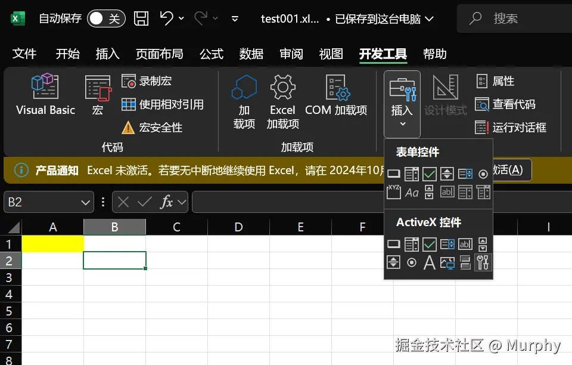Switch to the 审阅 tab
This screenshot has width=572, height=365.
[x=291, y=54]
